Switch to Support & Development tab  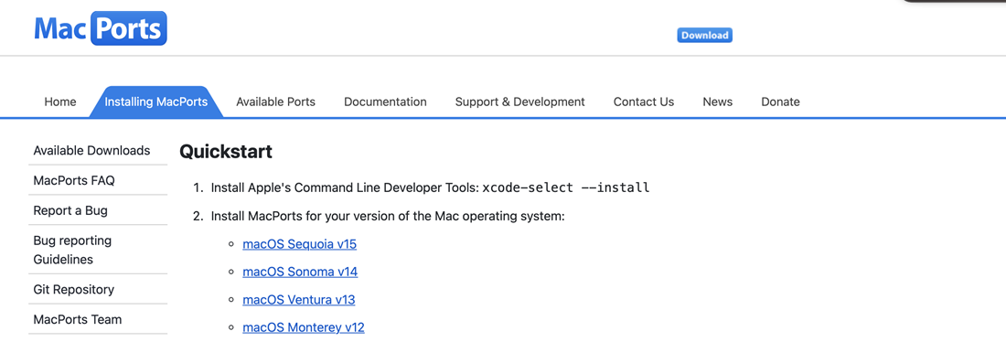[519, 102]
